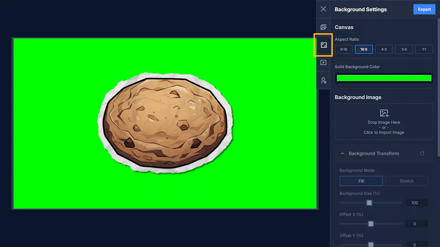Click the Background Mode label
Screen dimensions: 440x247
[357, 170]
